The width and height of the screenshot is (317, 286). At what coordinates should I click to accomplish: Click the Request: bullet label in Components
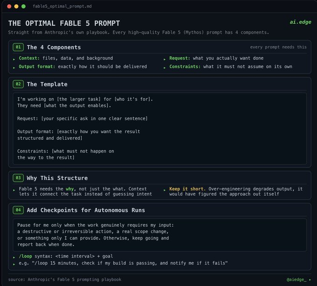(x=180, y=58)
